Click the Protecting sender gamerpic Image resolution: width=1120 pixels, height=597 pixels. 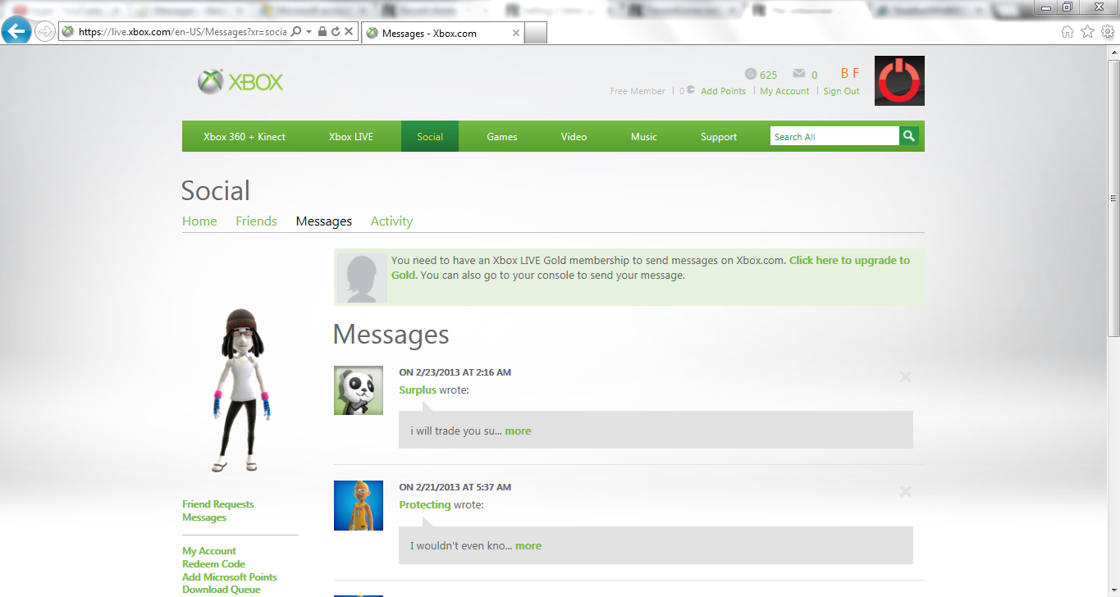pos(359,505)
